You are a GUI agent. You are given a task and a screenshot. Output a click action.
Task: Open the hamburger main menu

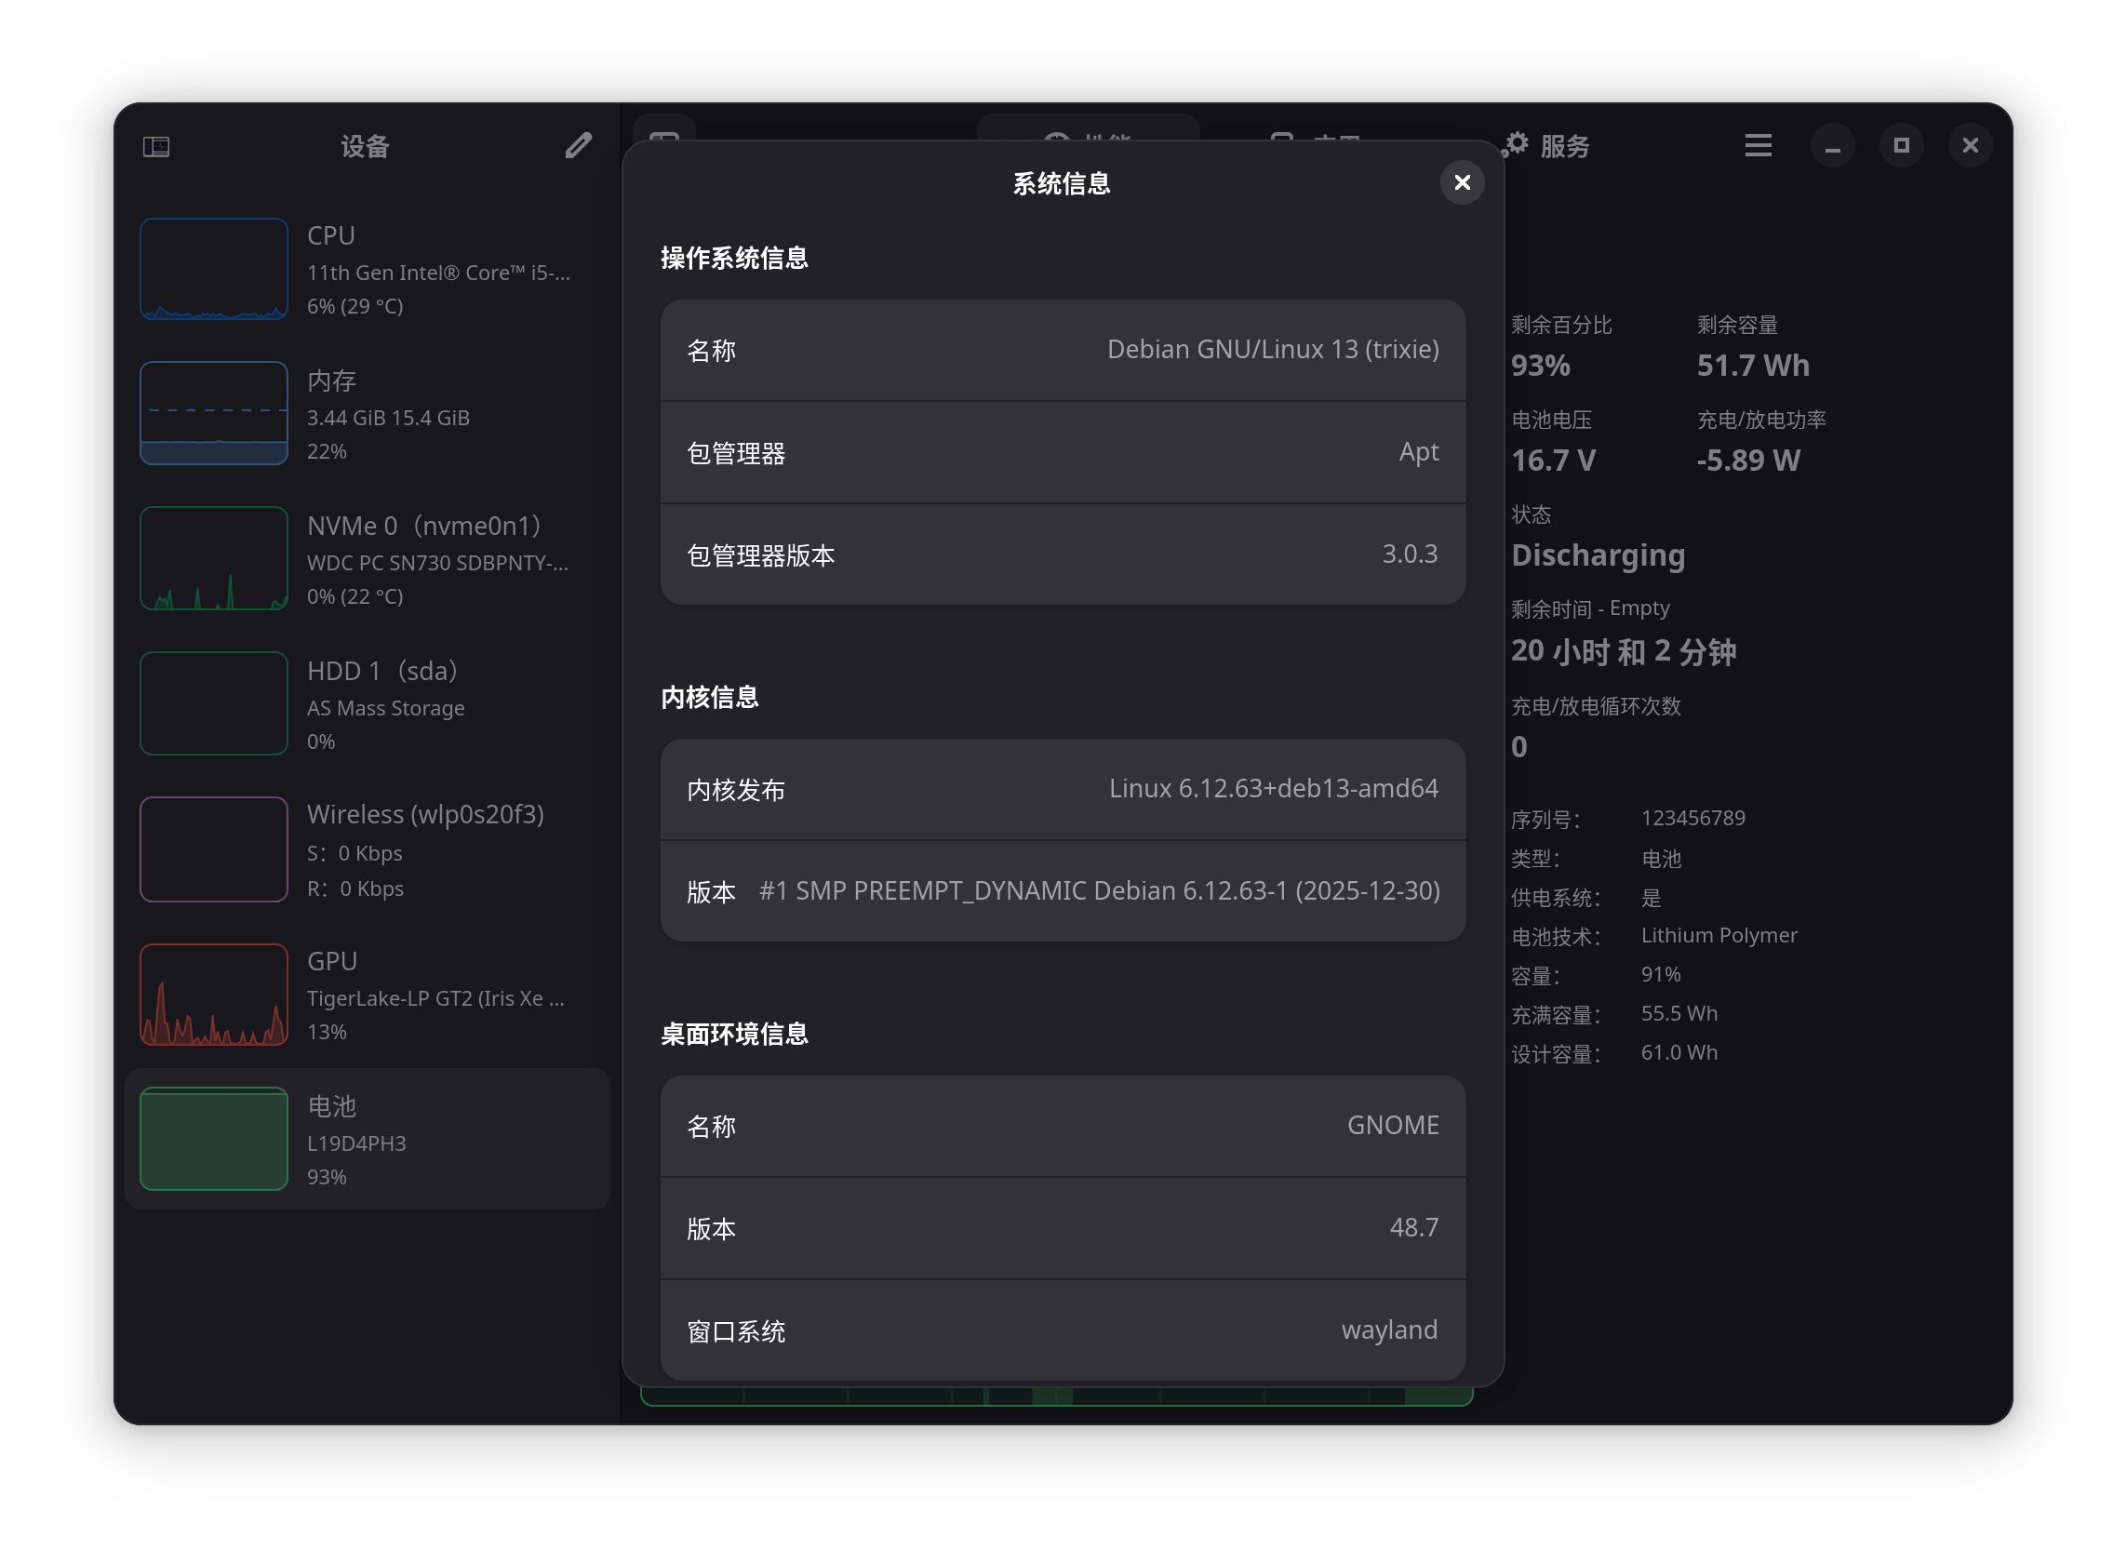pyautogui.click(x=1758, y=145)
